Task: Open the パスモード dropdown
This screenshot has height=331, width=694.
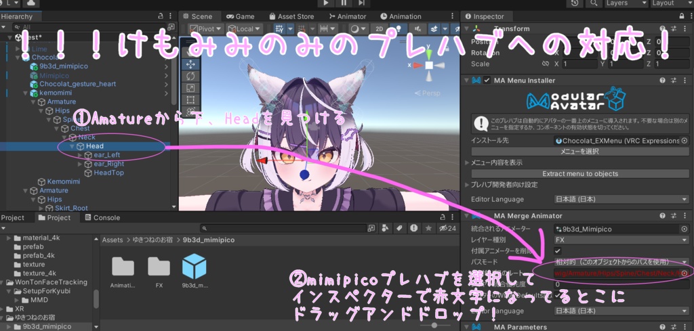Action: (621, 261)
